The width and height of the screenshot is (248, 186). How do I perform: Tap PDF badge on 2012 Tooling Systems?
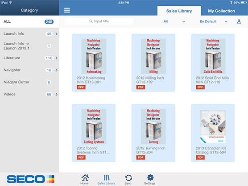81,157
